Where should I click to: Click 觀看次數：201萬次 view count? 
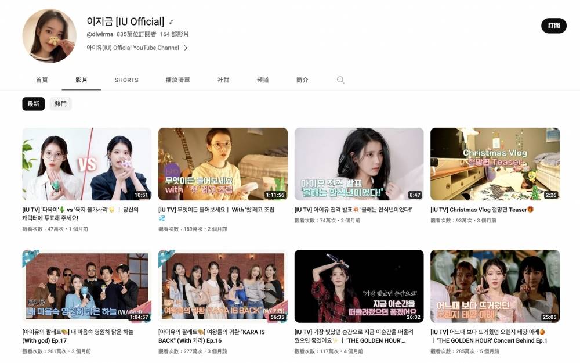pos(44,351)
